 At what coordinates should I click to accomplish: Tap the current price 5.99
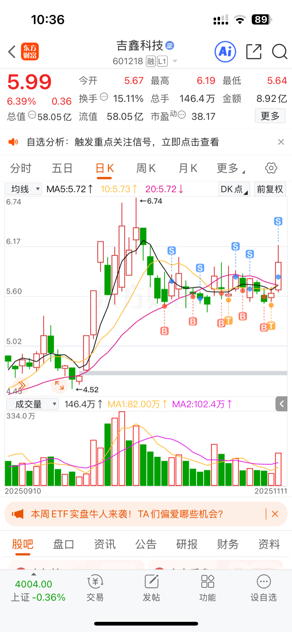click(29, 82)
